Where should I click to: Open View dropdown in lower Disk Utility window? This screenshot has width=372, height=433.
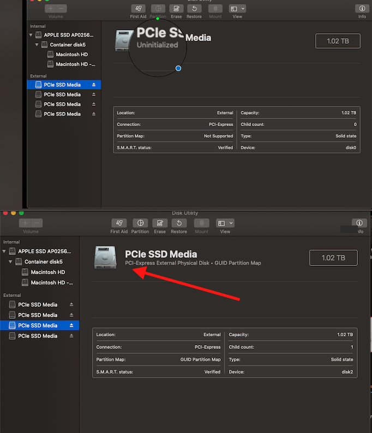225,223
